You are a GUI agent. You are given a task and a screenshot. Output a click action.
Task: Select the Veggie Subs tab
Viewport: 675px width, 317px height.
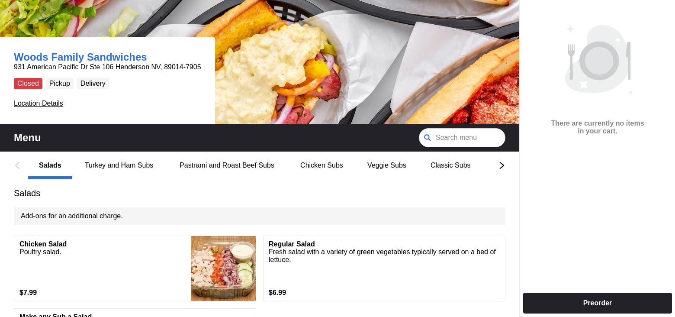tap(387, 165)
